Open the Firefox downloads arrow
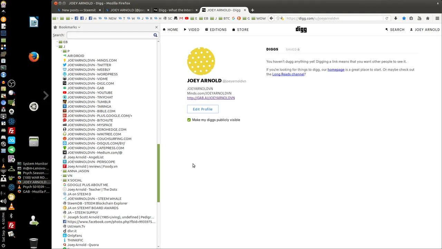This screenshot has height=249, width=442. [396, 18]
